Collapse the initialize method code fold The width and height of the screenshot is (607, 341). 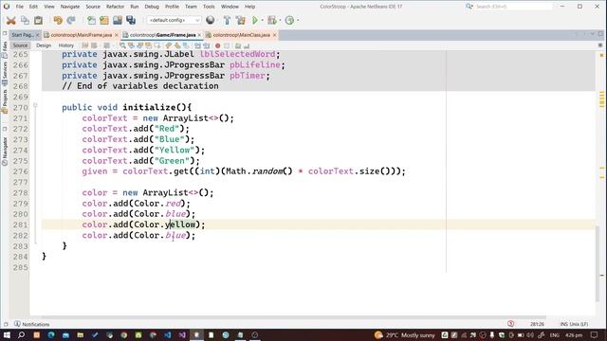(35, 105)
